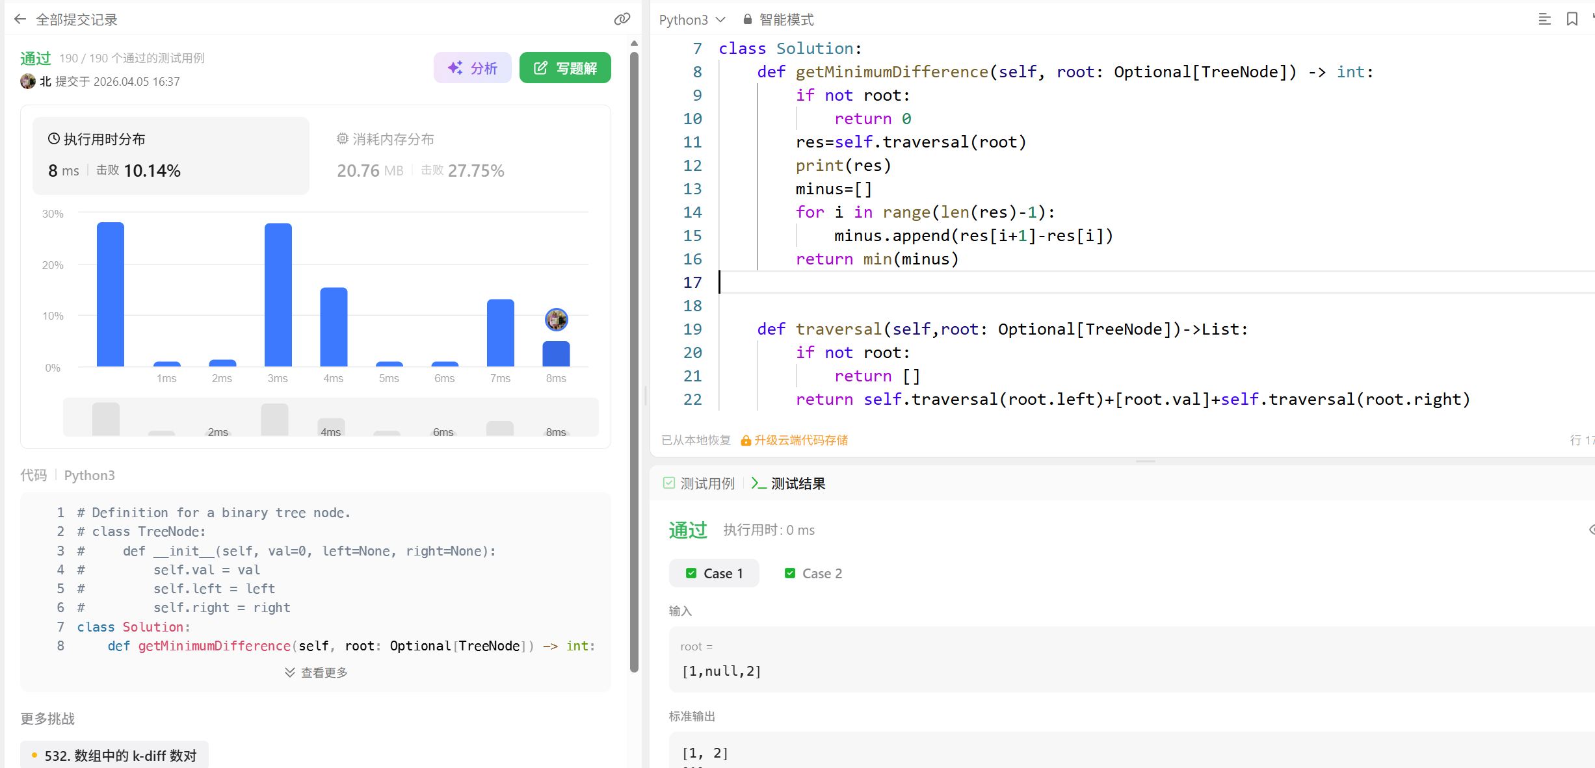Image resolution: width=1595 pixels, height=768 pixels.
Task: Click the lock icon next to 智能模式
Action: click(748, 19)
